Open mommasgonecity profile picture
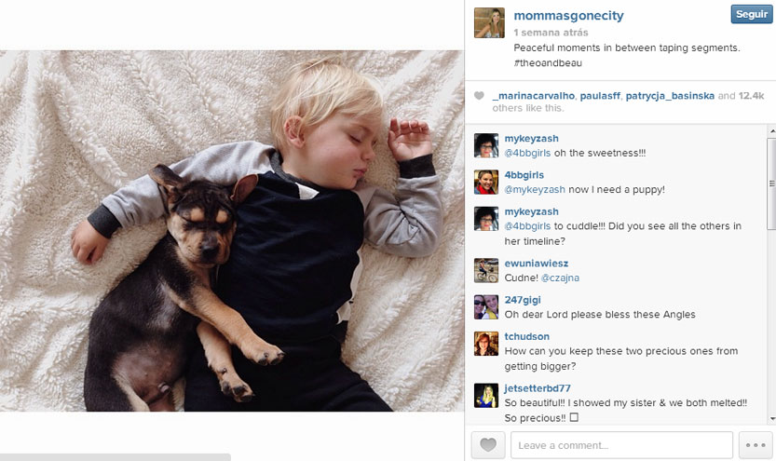Screen dimensions: 776x461 pyautogui.click(x=489, y=22)
